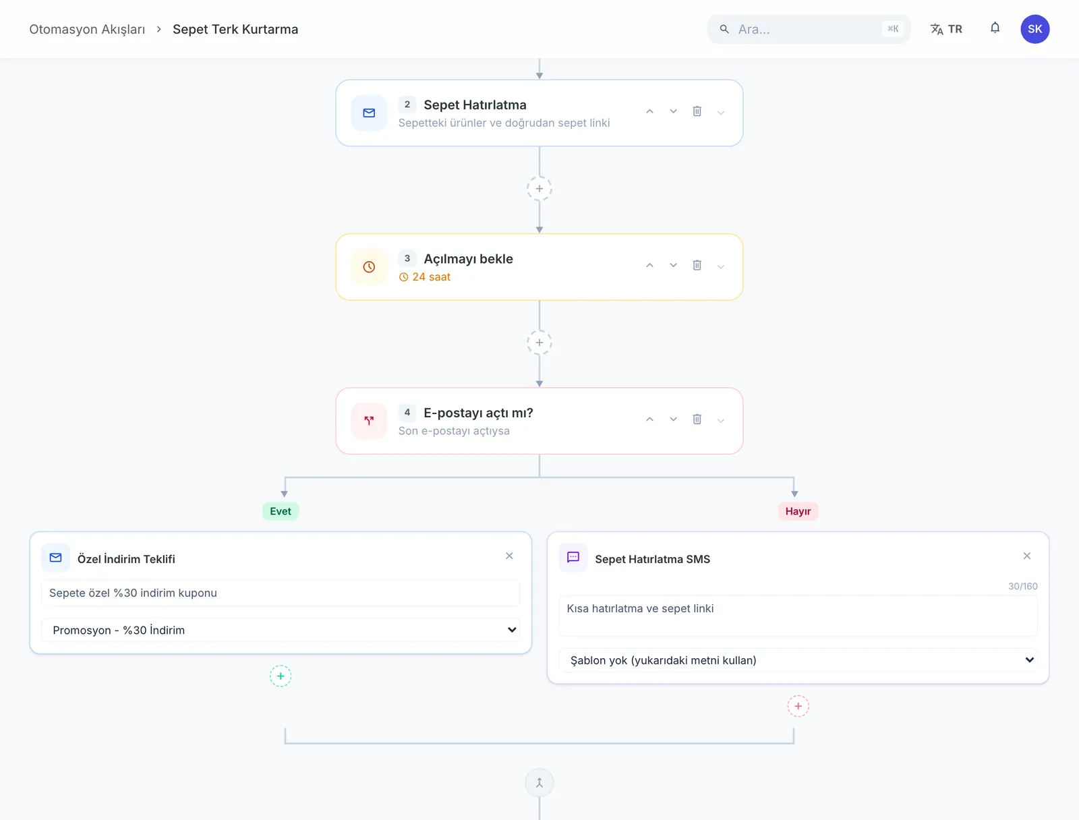Remove the Sepet Hatırlatma SMS card
The image size is (1079, 820).
tap(1026, 556)
